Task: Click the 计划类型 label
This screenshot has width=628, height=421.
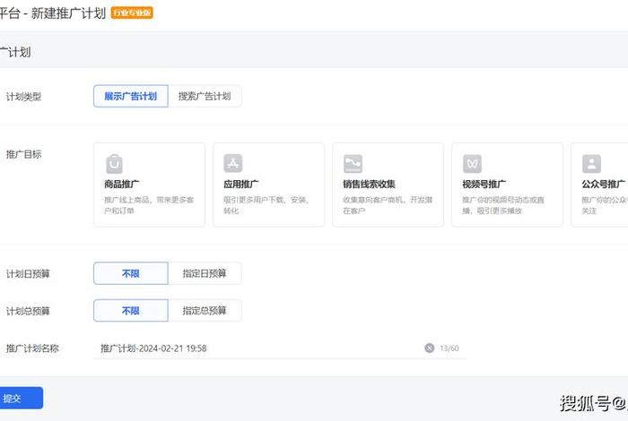Action: (x=23, y=97)
